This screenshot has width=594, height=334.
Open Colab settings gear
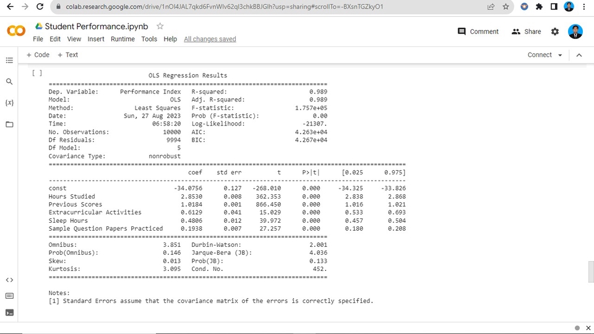click(555, 32)
